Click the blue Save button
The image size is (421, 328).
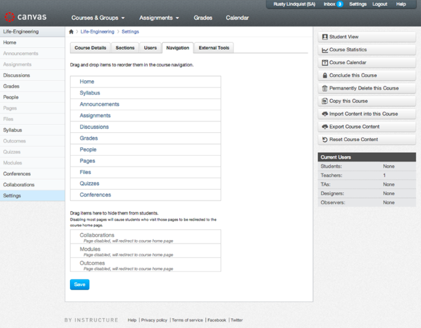80,284
